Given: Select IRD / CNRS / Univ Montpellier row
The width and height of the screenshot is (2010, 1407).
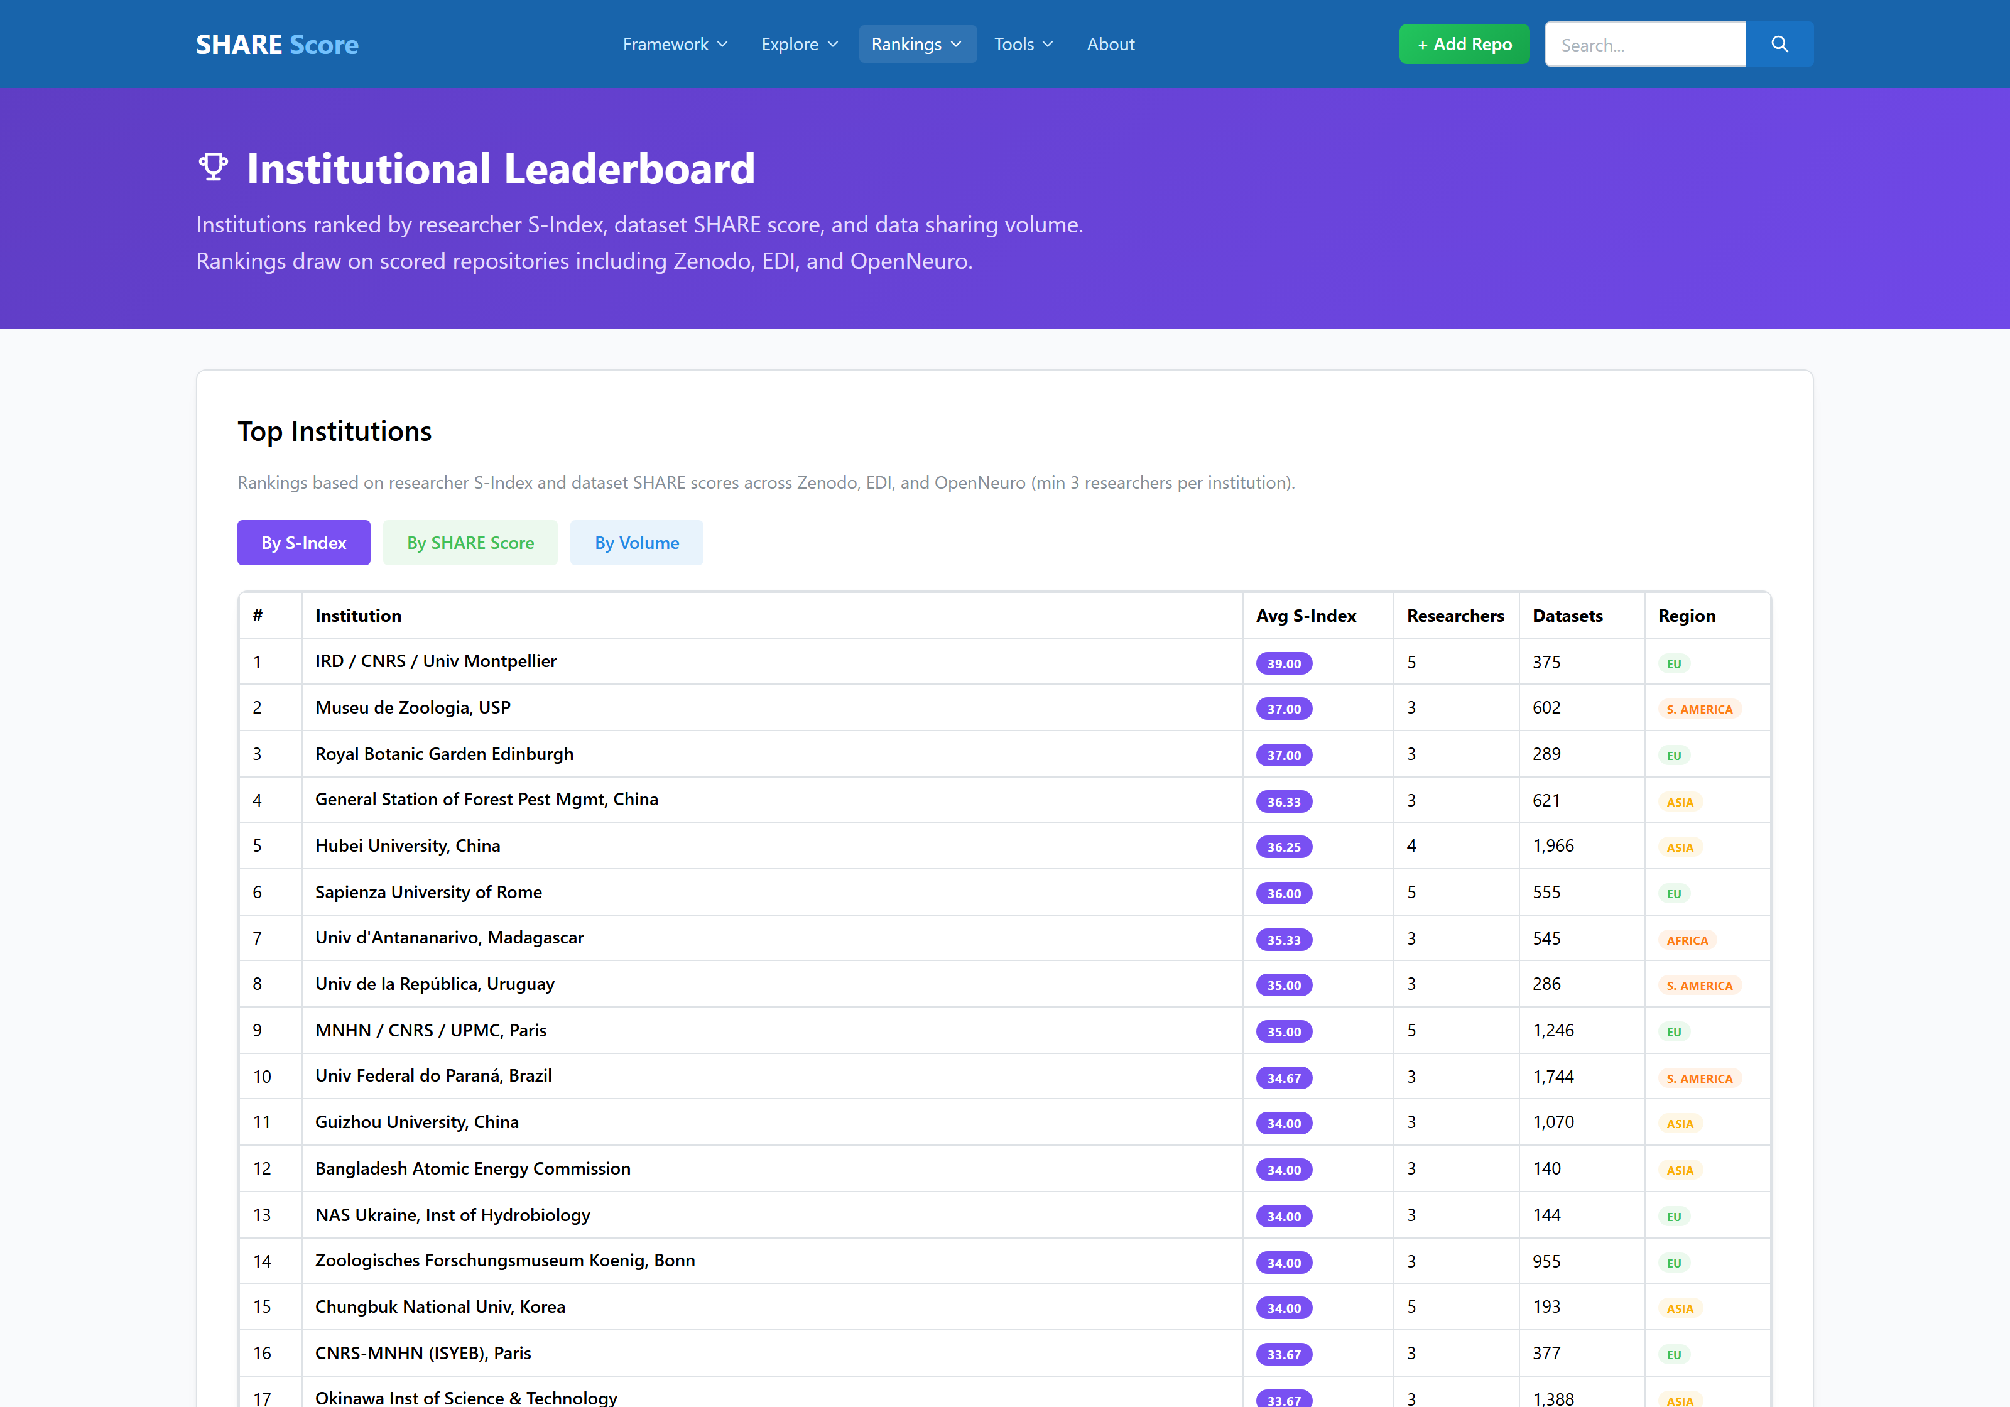Looking at the screenshot, I should (1004, 662).
